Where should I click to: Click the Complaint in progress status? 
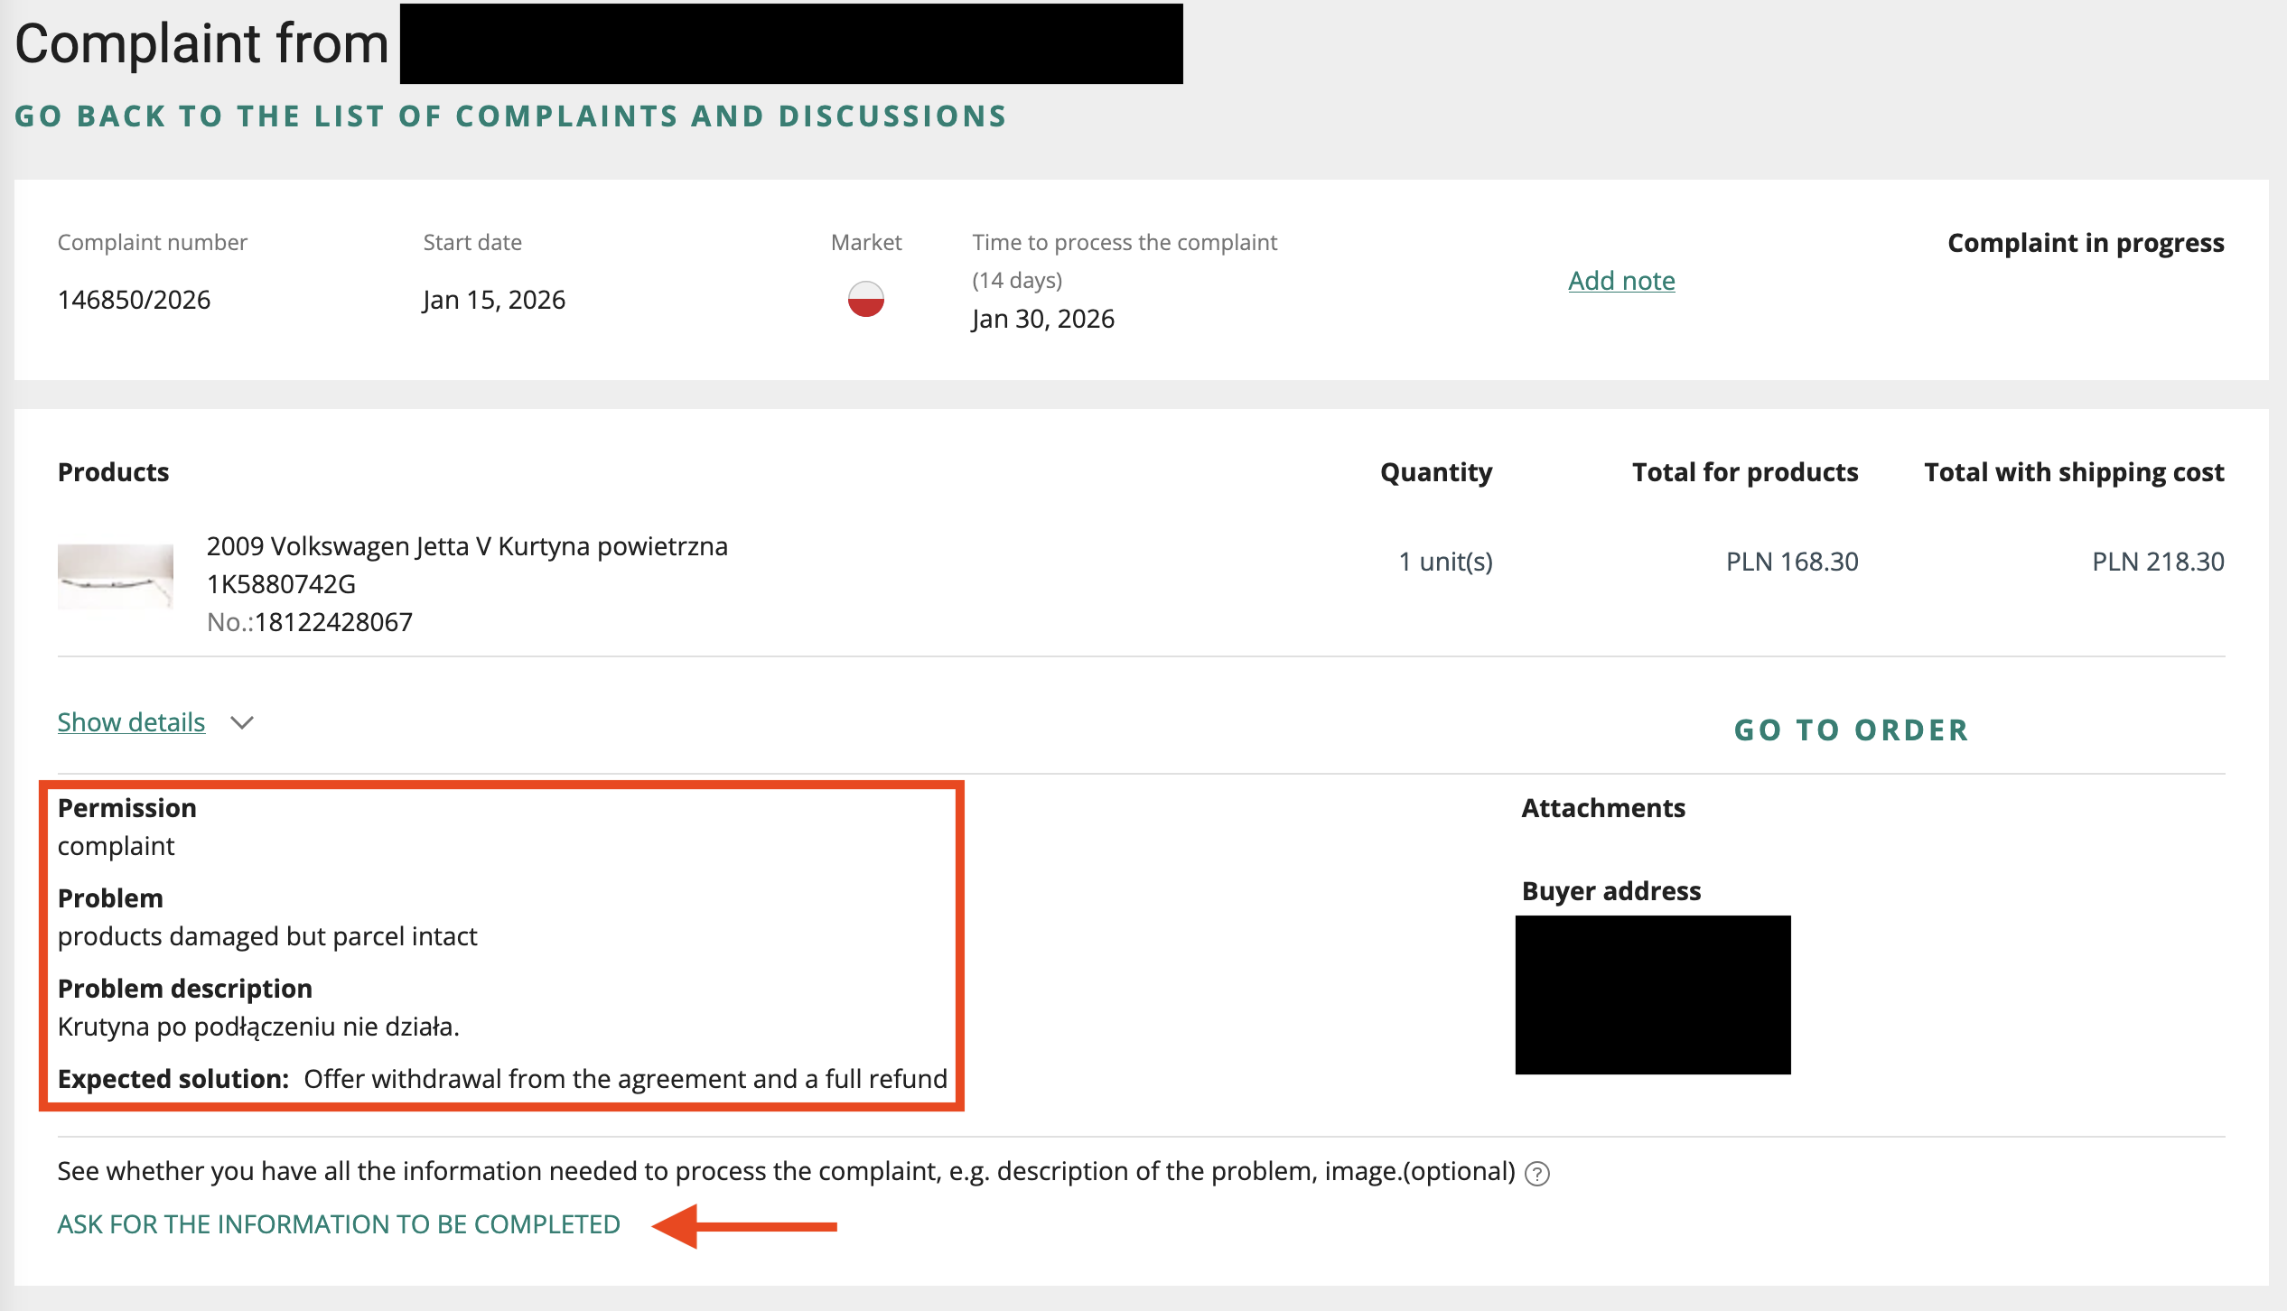coord(2085,243)
